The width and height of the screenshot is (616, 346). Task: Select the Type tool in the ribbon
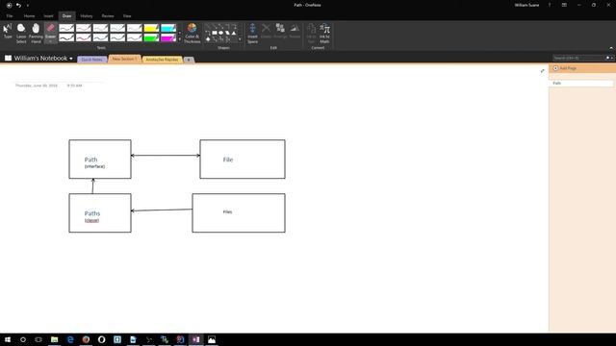[x=8, y=32]
